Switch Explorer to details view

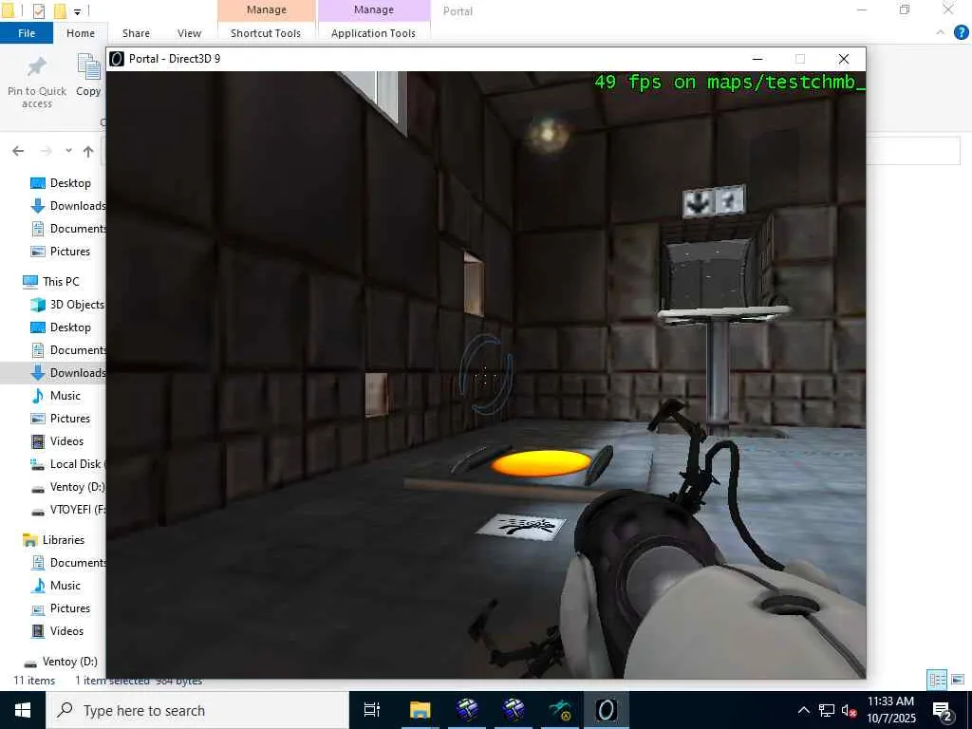[x=937, y=680]
